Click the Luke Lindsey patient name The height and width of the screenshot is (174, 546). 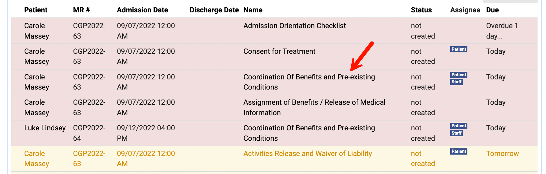(45, 128)
